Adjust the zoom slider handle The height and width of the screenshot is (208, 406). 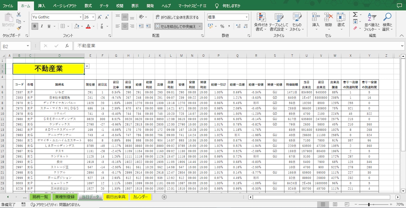pos(369,204)
